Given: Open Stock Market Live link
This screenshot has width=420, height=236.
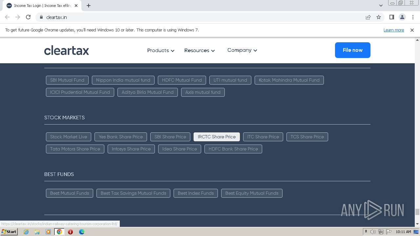Looking at the screenshot, I should (x=69, y=137).
